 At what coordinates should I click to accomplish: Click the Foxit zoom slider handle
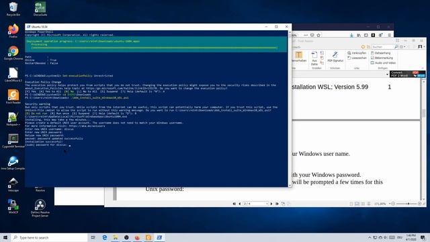[408, 204]
